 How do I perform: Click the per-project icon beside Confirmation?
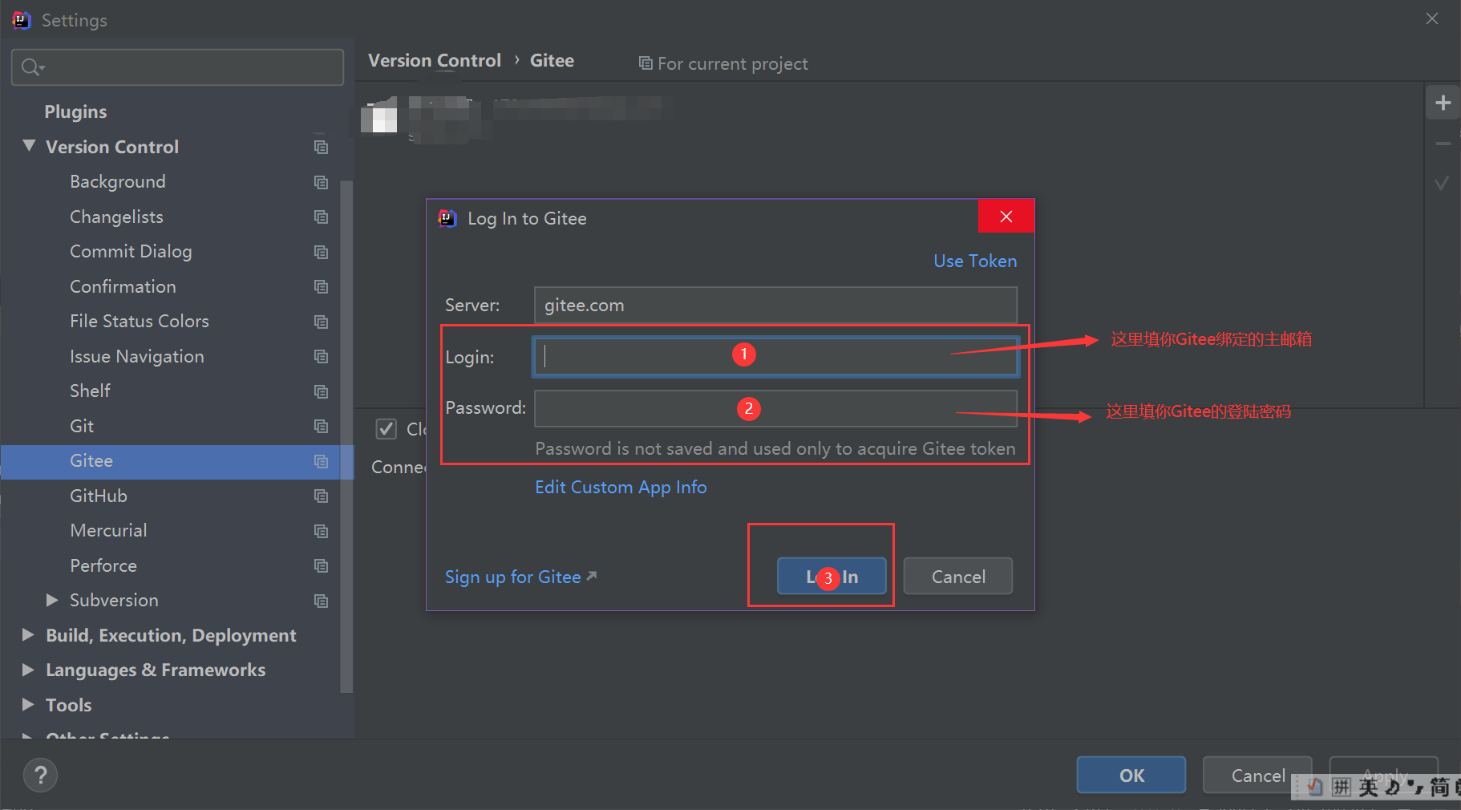point(321,286)
